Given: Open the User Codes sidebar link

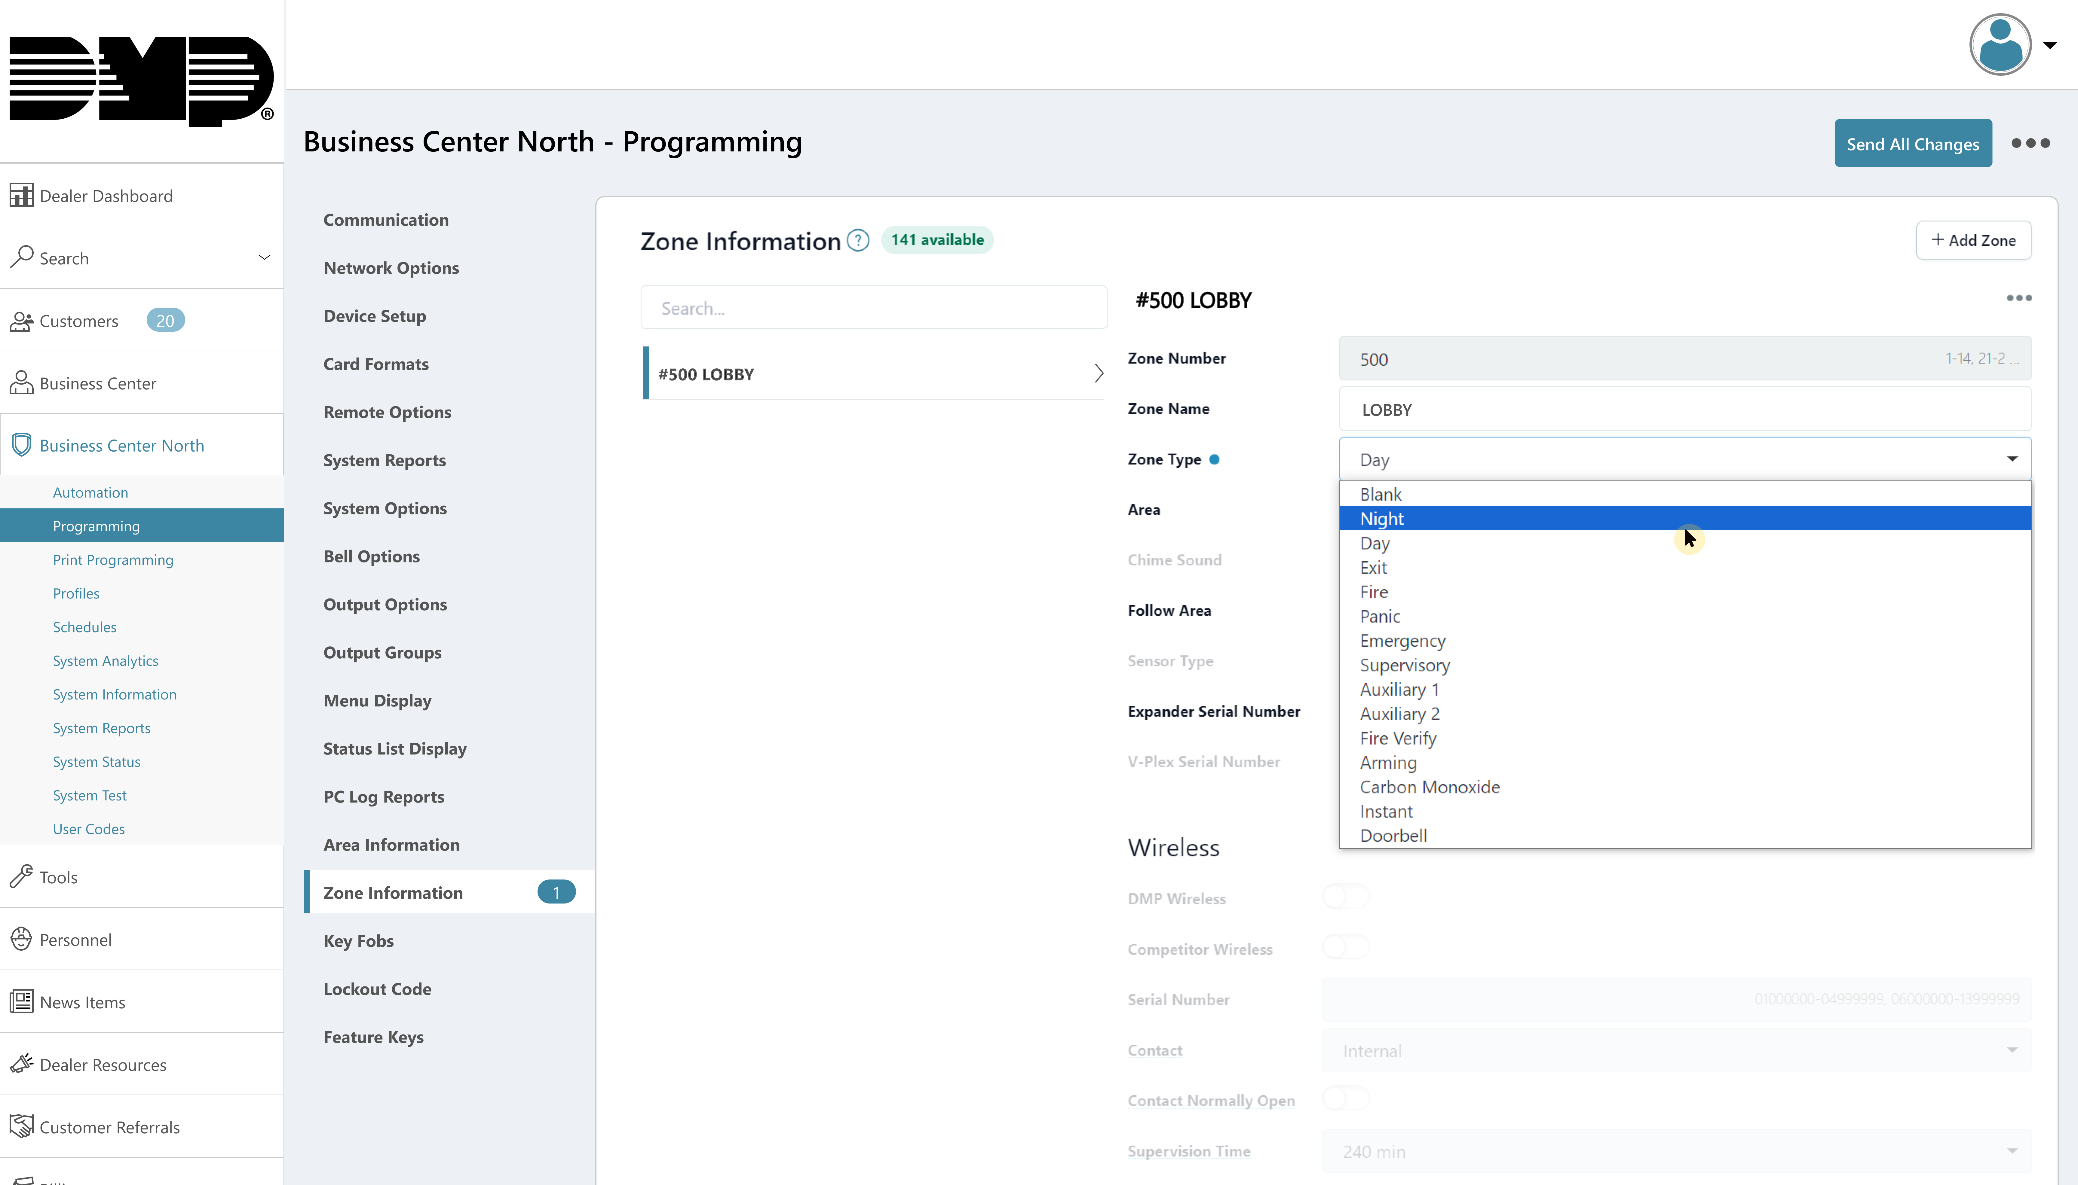Looking at the screenshot, I should pos(89,829).
